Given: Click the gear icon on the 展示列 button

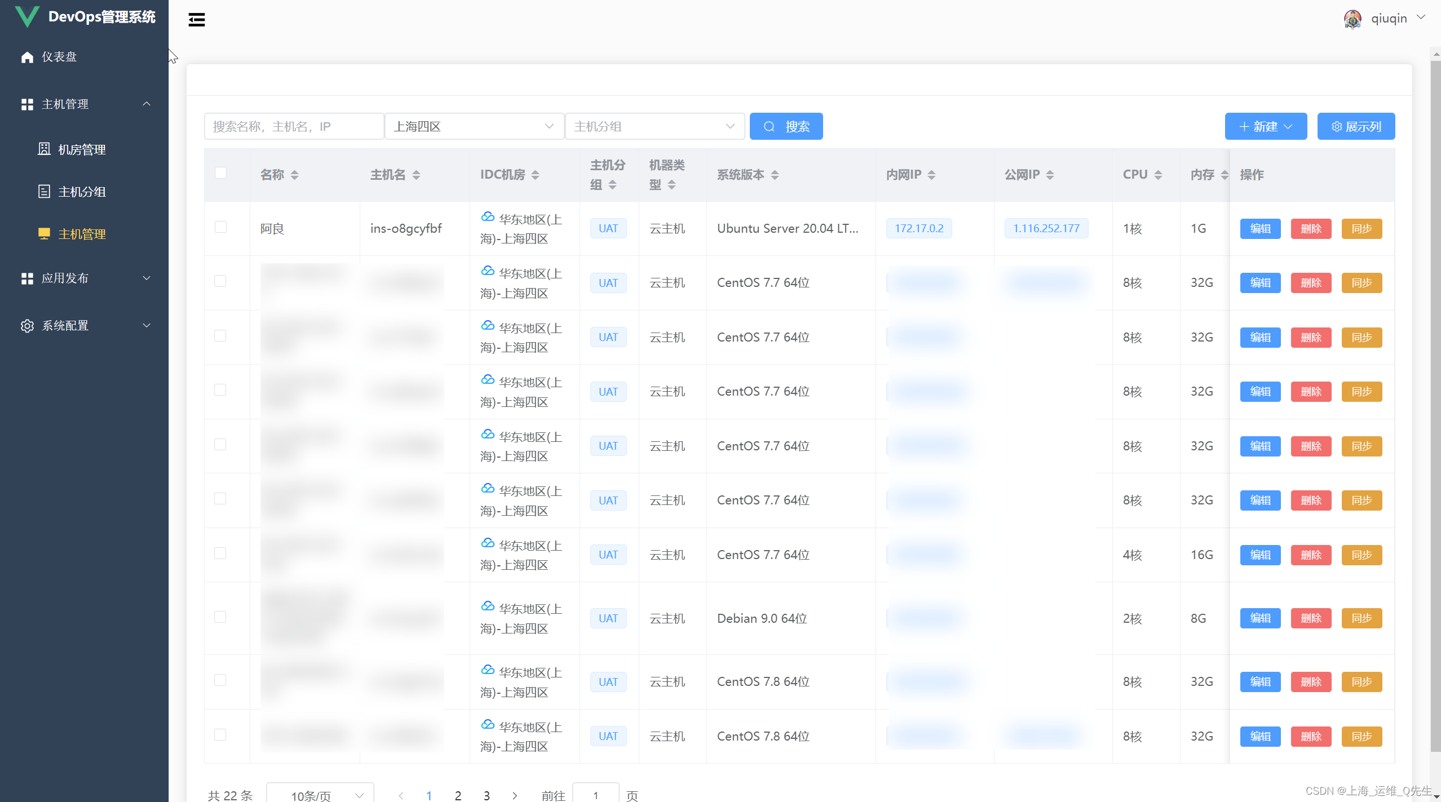Looking at the screenshot, I should tap(1335, 126).
